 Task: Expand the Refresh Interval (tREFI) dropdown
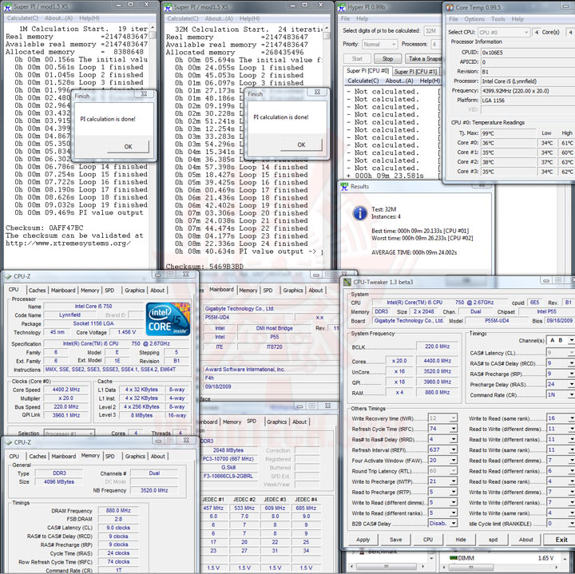454,449
